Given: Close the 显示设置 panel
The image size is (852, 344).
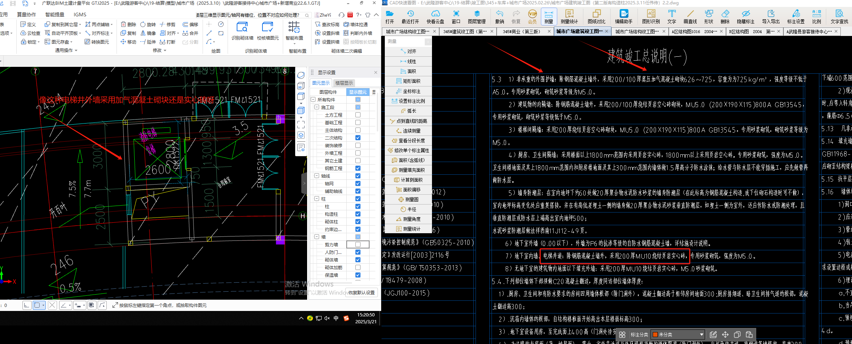Looking at the screenshot, I should 376,73.
